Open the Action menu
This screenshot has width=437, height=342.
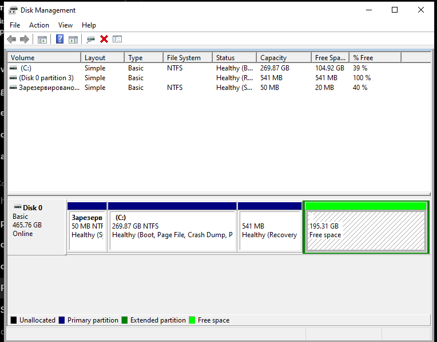point(39,25)
